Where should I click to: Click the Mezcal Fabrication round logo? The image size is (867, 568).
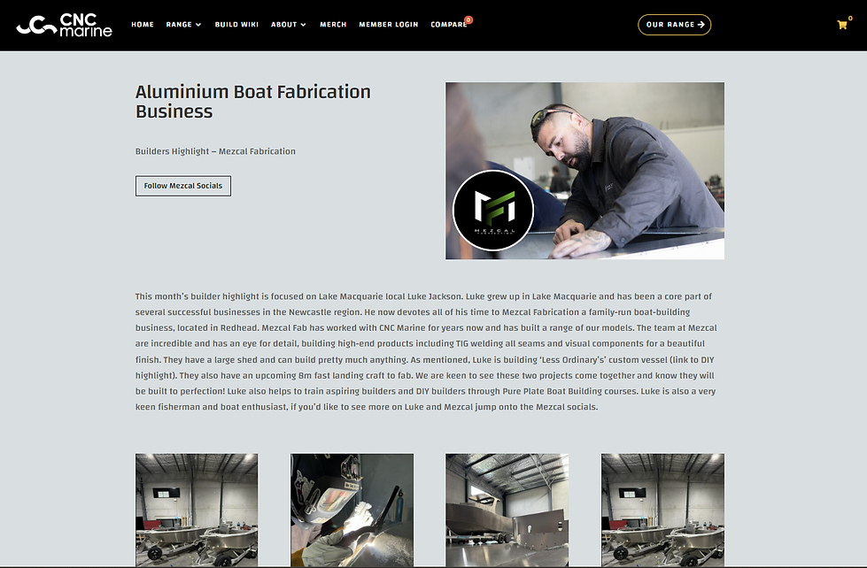pyautogui.click(x=493, y=211)
